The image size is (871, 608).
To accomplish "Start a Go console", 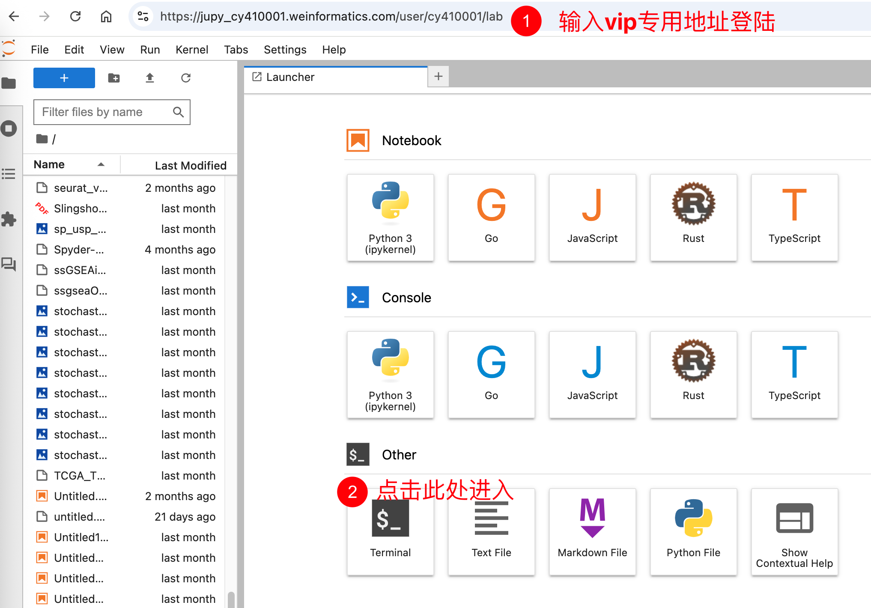I will [x=491, y=374].
